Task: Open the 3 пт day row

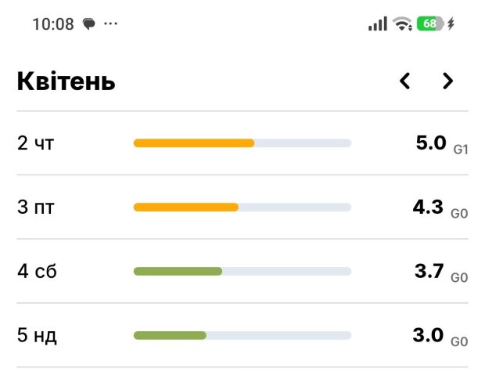Action: tap(36, 208)
